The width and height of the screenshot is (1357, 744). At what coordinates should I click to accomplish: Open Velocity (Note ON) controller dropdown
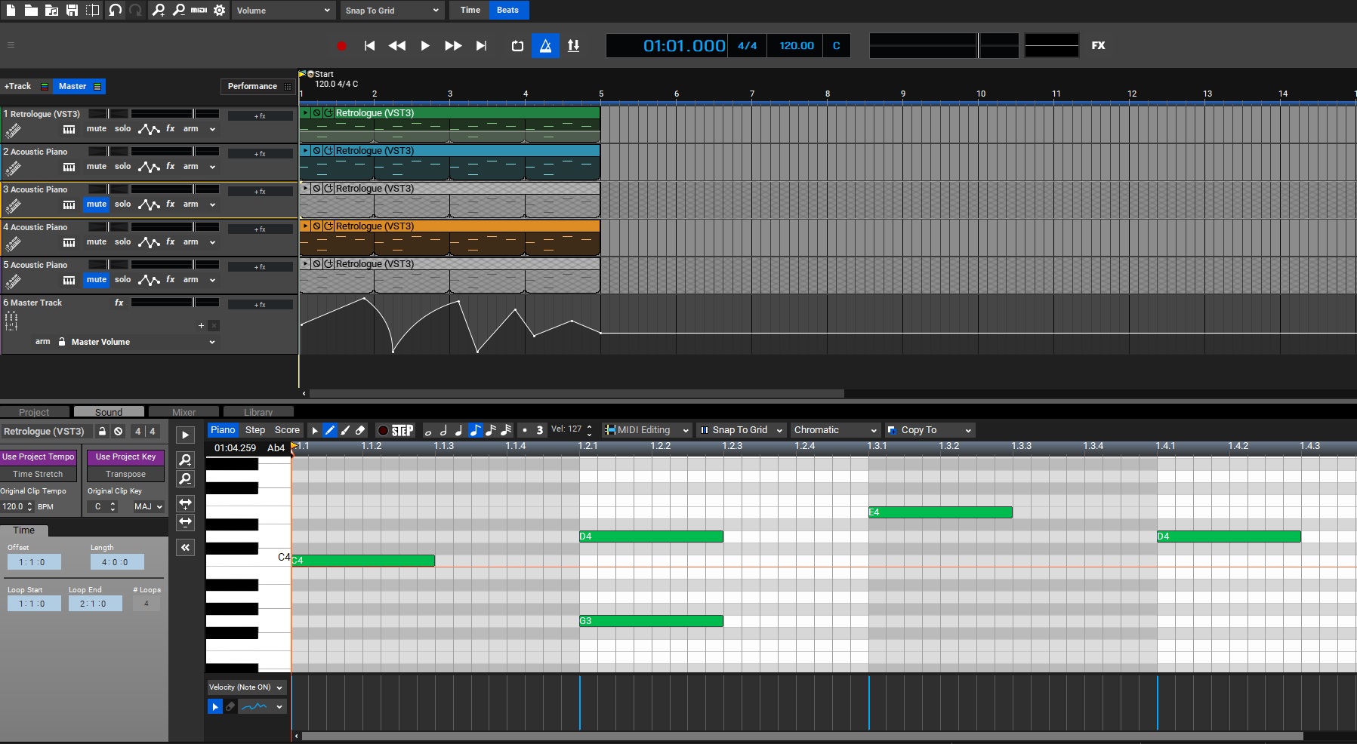coord(246,687)
